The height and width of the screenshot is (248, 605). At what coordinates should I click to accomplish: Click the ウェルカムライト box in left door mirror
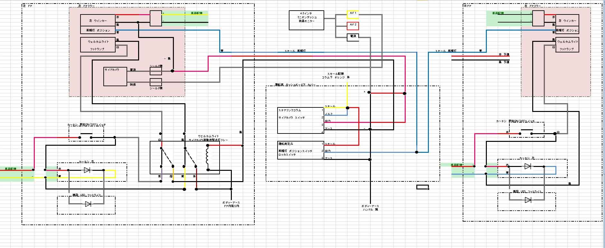pos(98,45)
